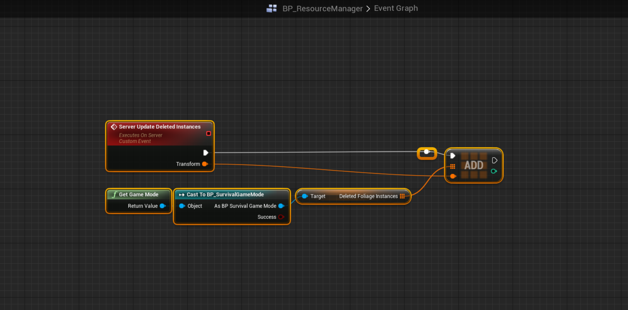The image size is (628, 310).
Task: Click the Deleted Foliage Instances array pin
Action: point(402,196)
